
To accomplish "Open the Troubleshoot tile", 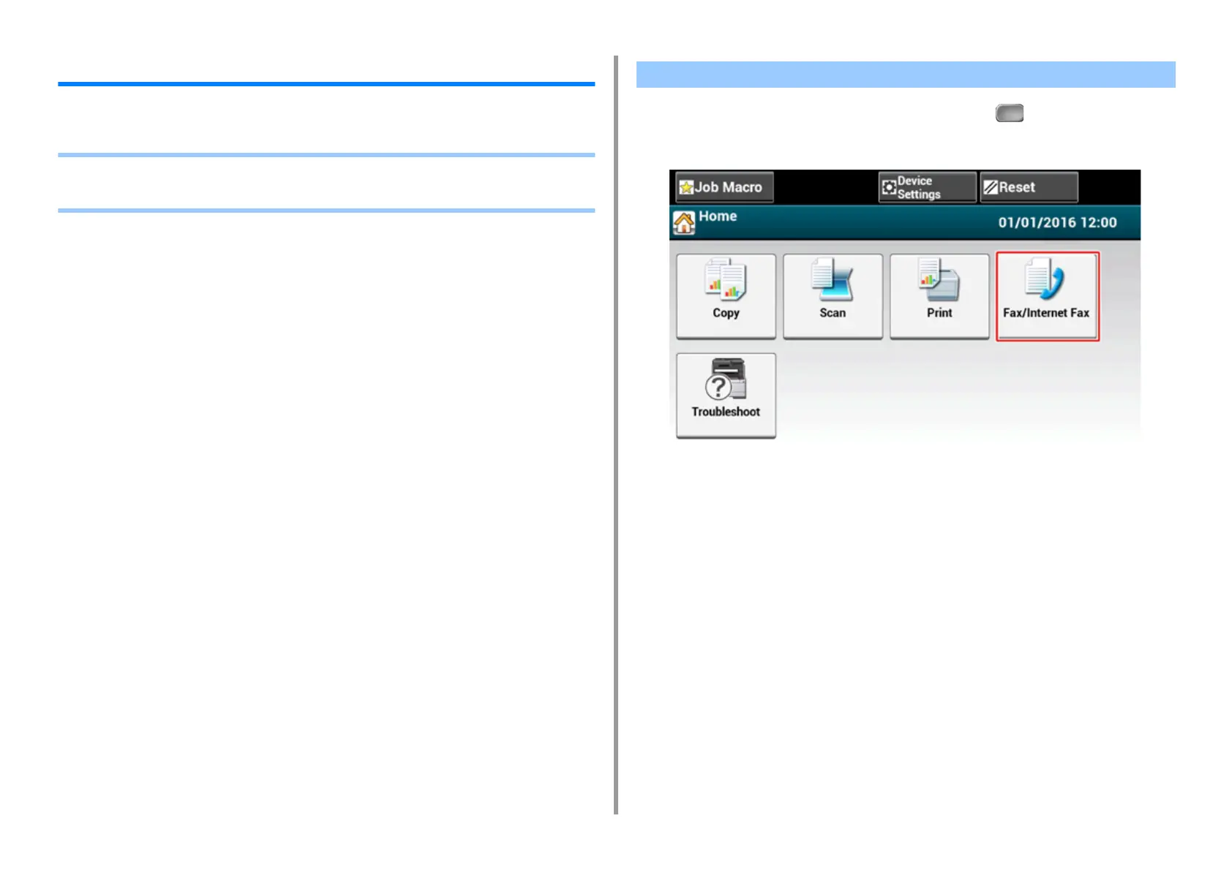I will coord(726,396).
